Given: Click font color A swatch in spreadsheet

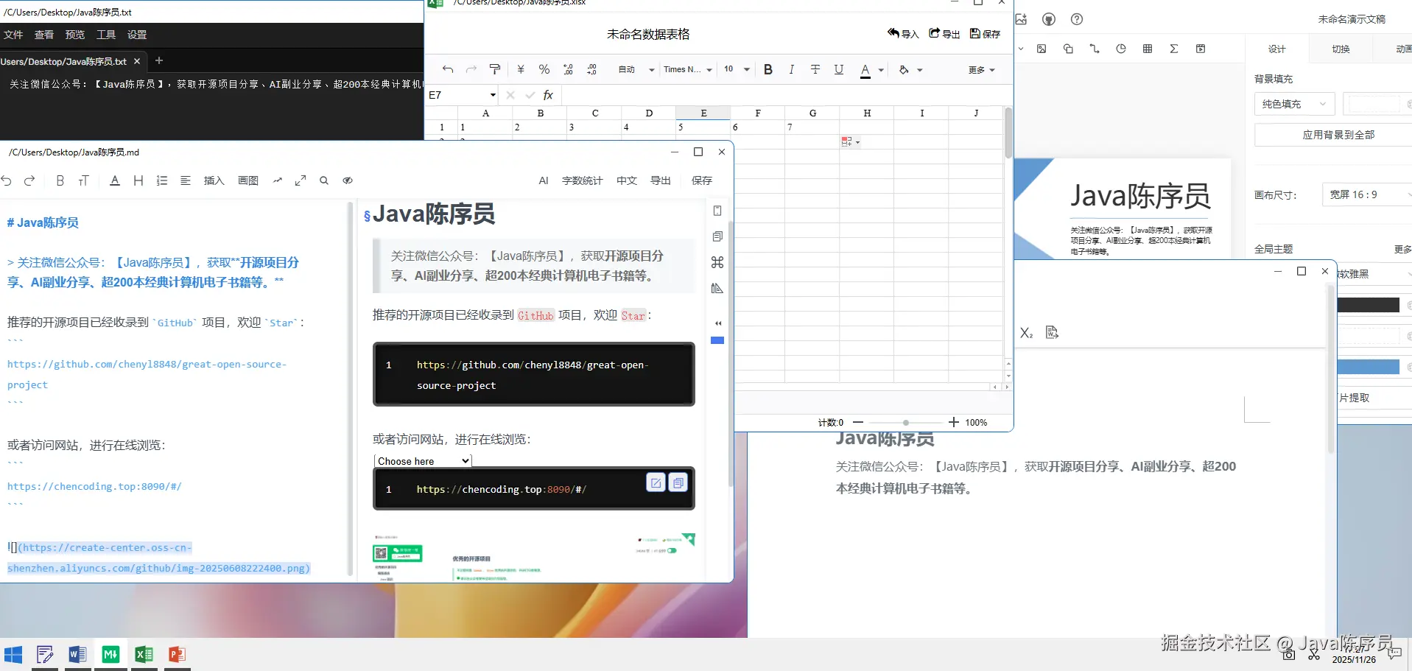Looking at the screenshot, I should pos(865,70).
